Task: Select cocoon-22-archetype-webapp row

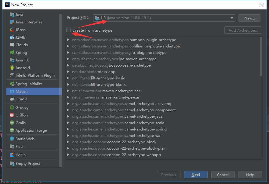Action: pyautogui.click(x=164, y=155)
